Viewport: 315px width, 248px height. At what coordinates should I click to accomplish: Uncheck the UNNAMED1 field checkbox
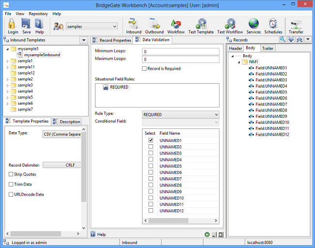point(151,140)
